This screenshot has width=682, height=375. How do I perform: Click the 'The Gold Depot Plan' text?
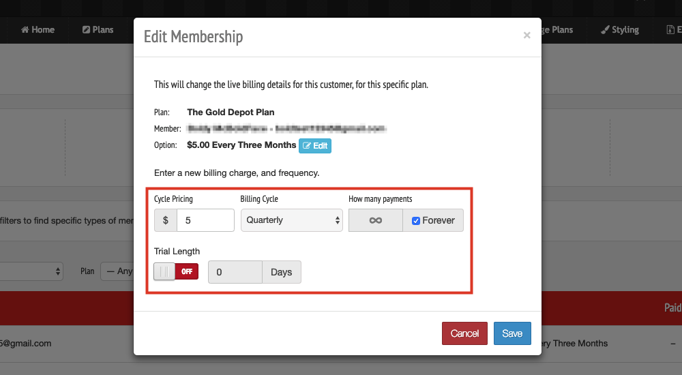point(231,112)
